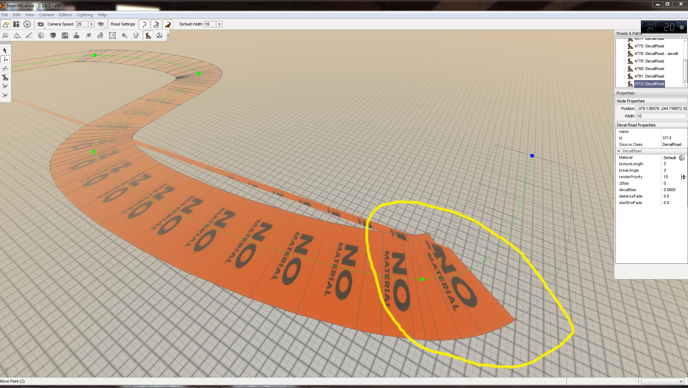Collapse the DecalRoad property group
Viewport: 688px width, 388px height.
pyautogui.click(x=619, y=151)
